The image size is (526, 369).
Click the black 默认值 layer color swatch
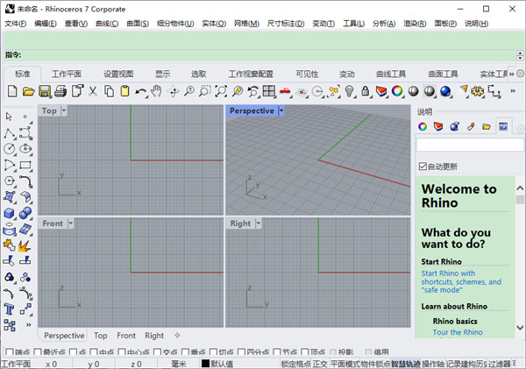[205, 364]
